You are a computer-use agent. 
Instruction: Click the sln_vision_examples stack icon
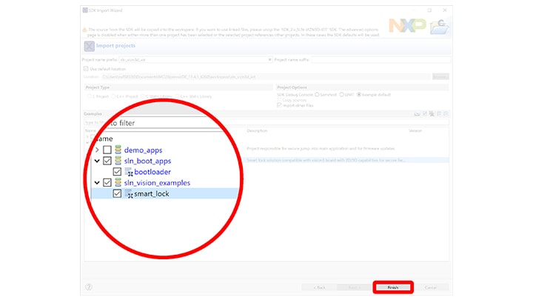[117, 182]
